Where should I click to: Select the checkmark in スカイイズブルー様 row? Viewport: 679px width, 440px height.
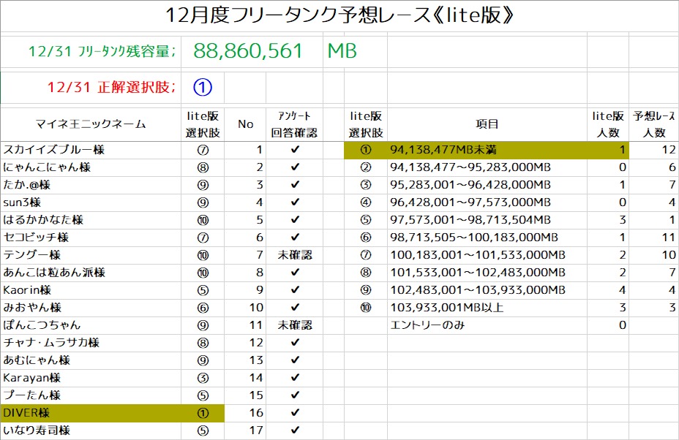pyautogui.click(x=295, y=150)
